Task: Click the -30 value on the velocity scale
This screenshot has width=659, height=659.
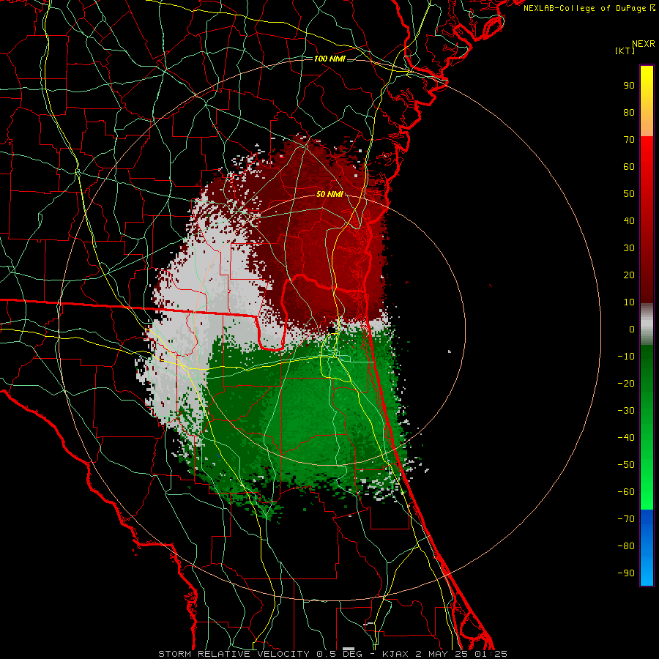Action: pos(626,411)
